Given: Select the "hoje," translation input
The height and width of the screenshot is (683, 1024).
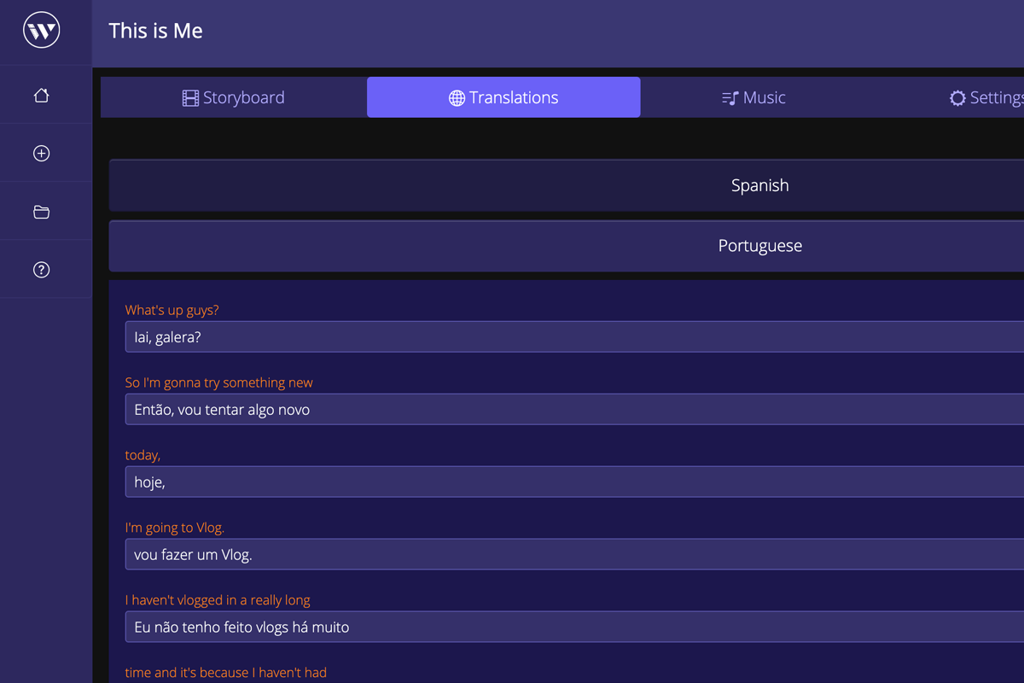Looking at the screenshot, I should coord(572,482).
